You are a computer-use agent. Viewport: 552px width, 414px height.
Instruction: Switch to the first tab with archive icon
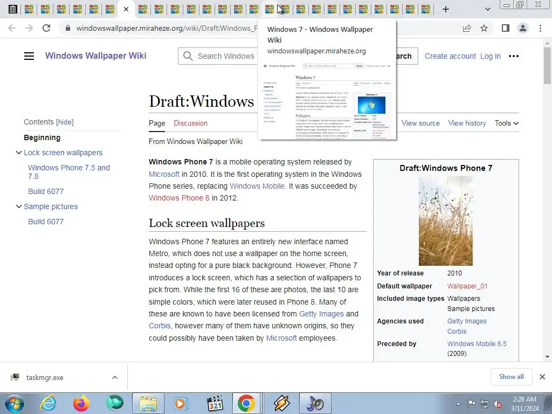[13, 9]
